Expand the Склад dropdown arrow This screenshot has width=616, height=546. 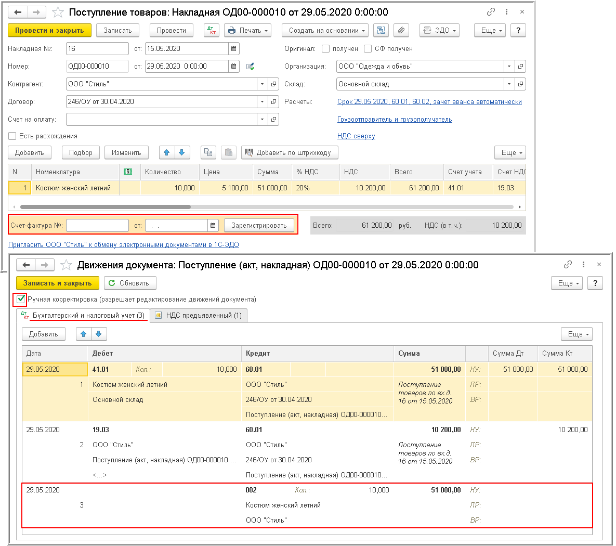pyautogui.click(x=508, y=84)
